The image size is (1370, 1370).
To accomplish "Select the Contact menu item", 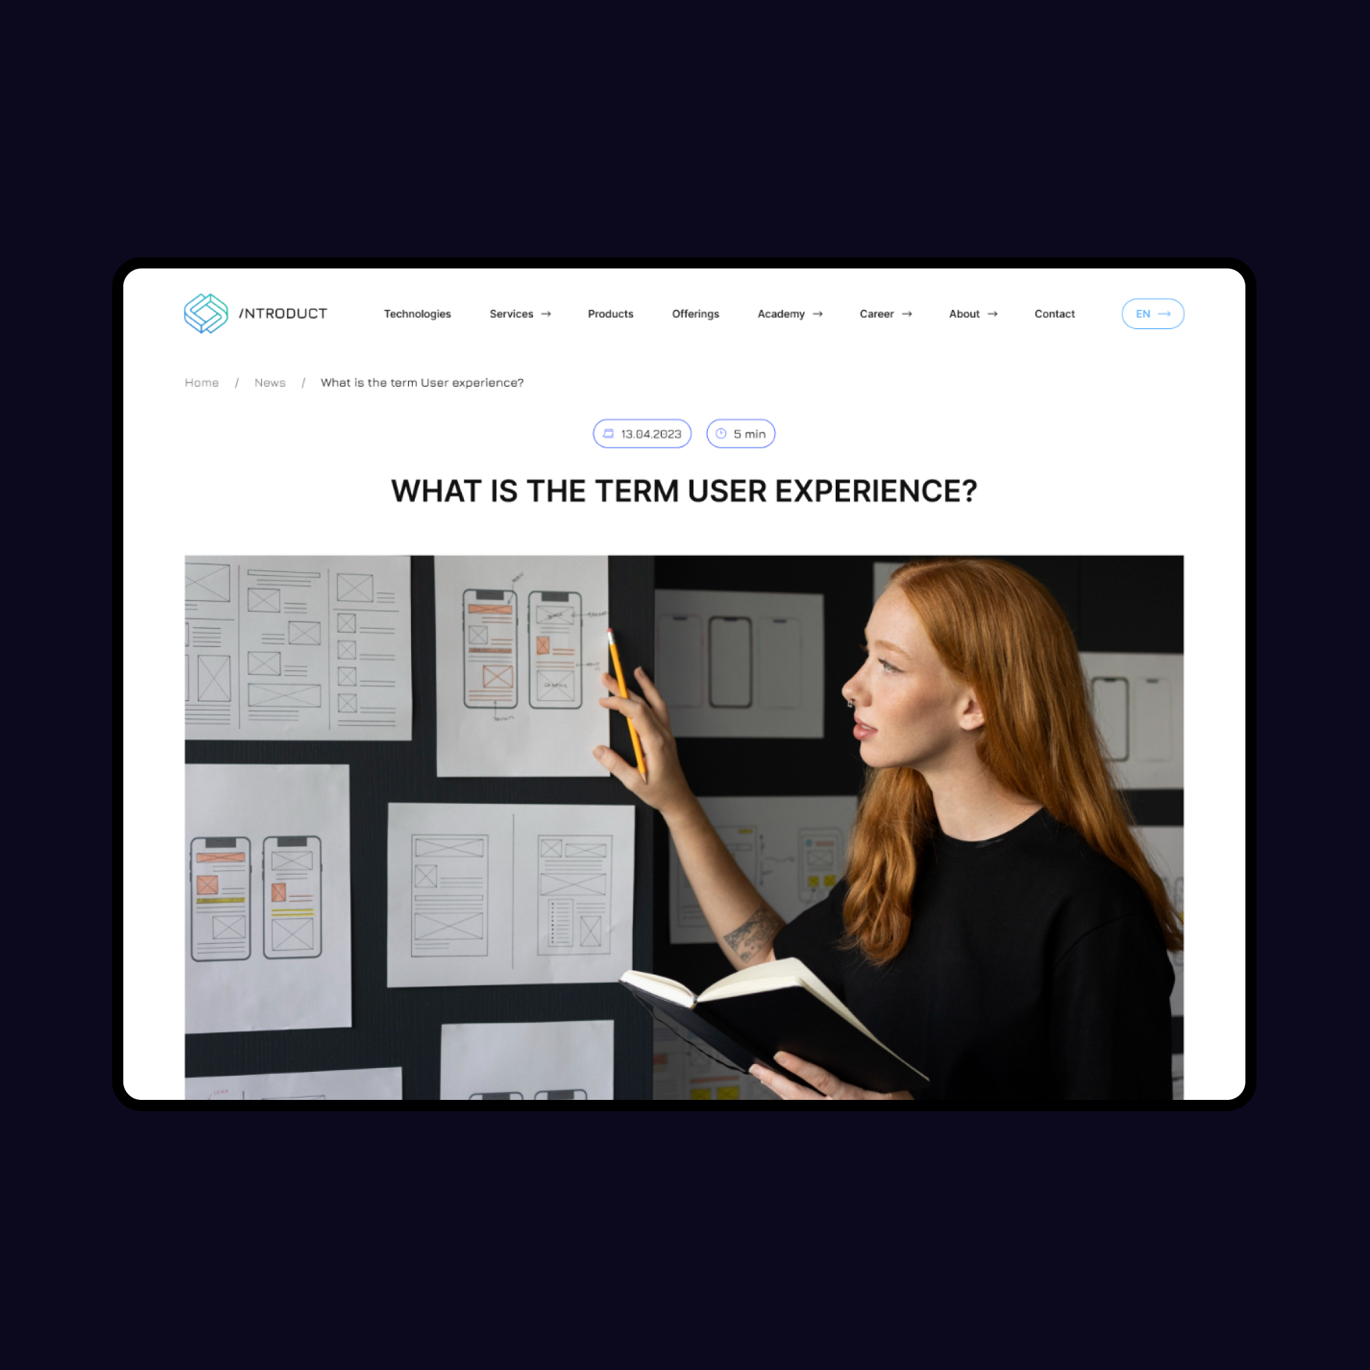I will point(1055,314).
